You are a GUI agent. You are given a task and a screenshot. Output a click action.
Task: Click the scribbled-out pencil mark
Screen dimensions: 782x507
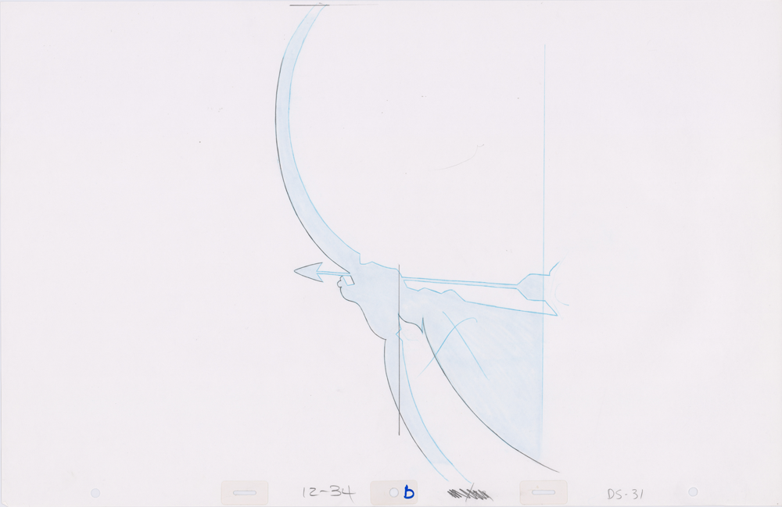point(469,493)
